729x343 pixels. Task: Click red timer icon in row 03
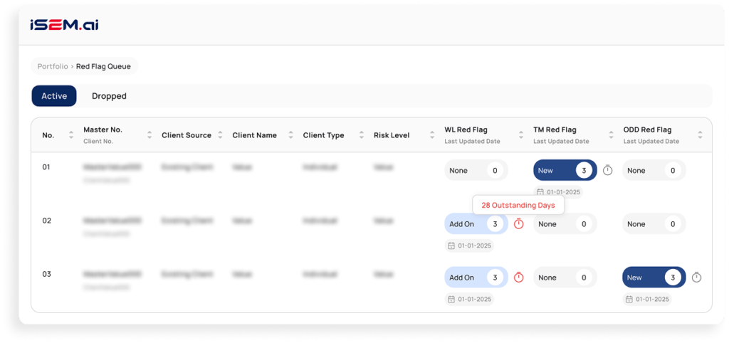(x=518, y=278)
